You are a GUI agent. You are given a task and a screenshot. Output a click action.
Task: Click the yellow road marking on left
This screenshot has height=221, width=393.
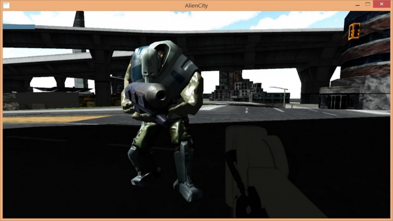pyautogui.click(x=49, y=118)
